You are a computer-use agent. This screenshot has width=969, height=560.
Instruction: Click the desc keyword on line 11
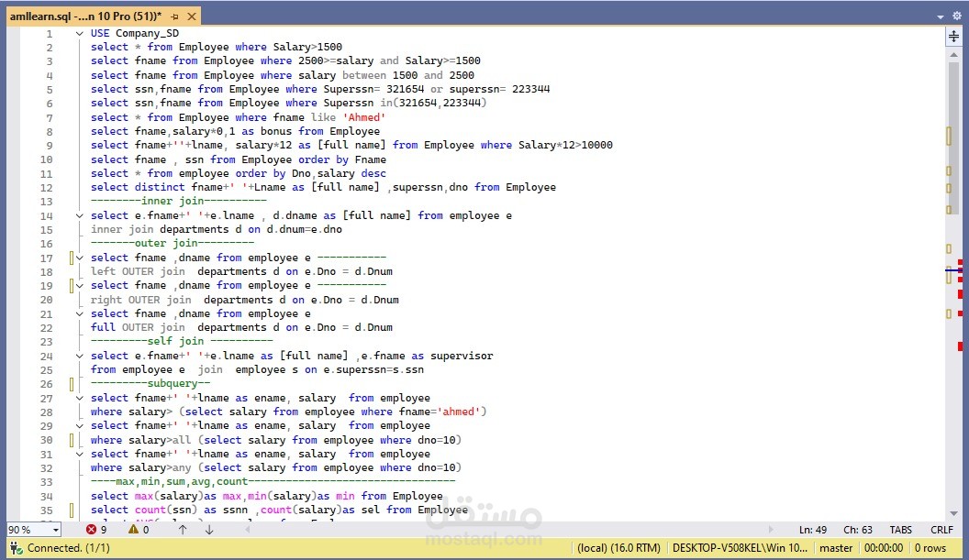(x=373, y=173)
